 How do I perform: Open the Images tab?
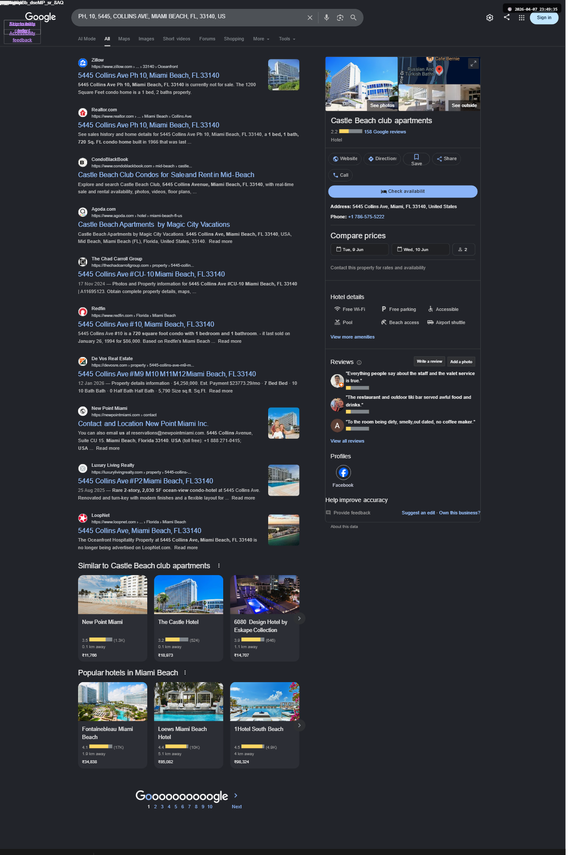[146, 39]
